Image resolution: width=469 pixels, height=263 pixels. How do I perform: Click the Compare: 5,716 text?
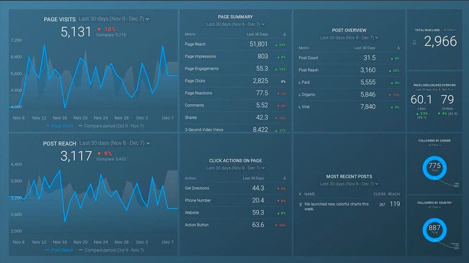(x=111, y=35)
